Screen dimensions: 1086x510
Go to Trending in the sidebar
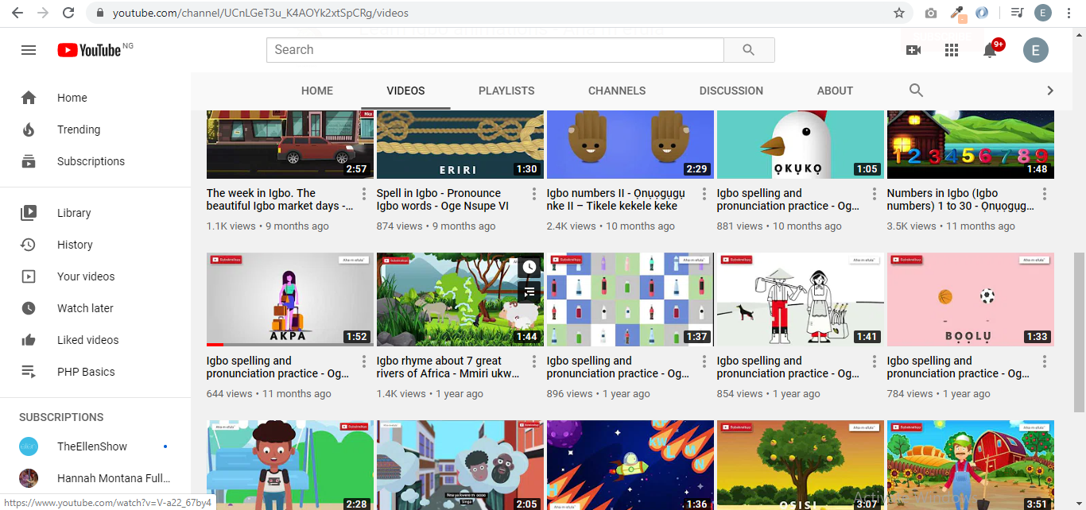click(79, 129)
